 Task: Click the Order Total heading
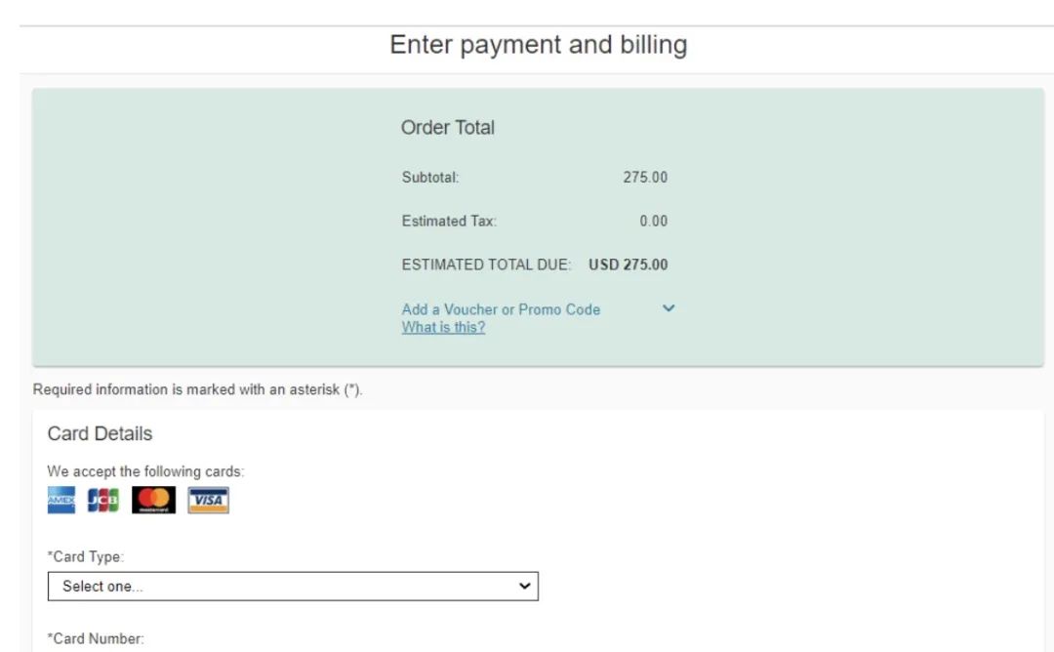pos(448,128)
